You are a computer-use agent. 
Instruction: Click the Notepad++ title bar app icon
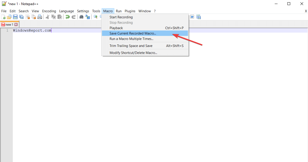4,4
